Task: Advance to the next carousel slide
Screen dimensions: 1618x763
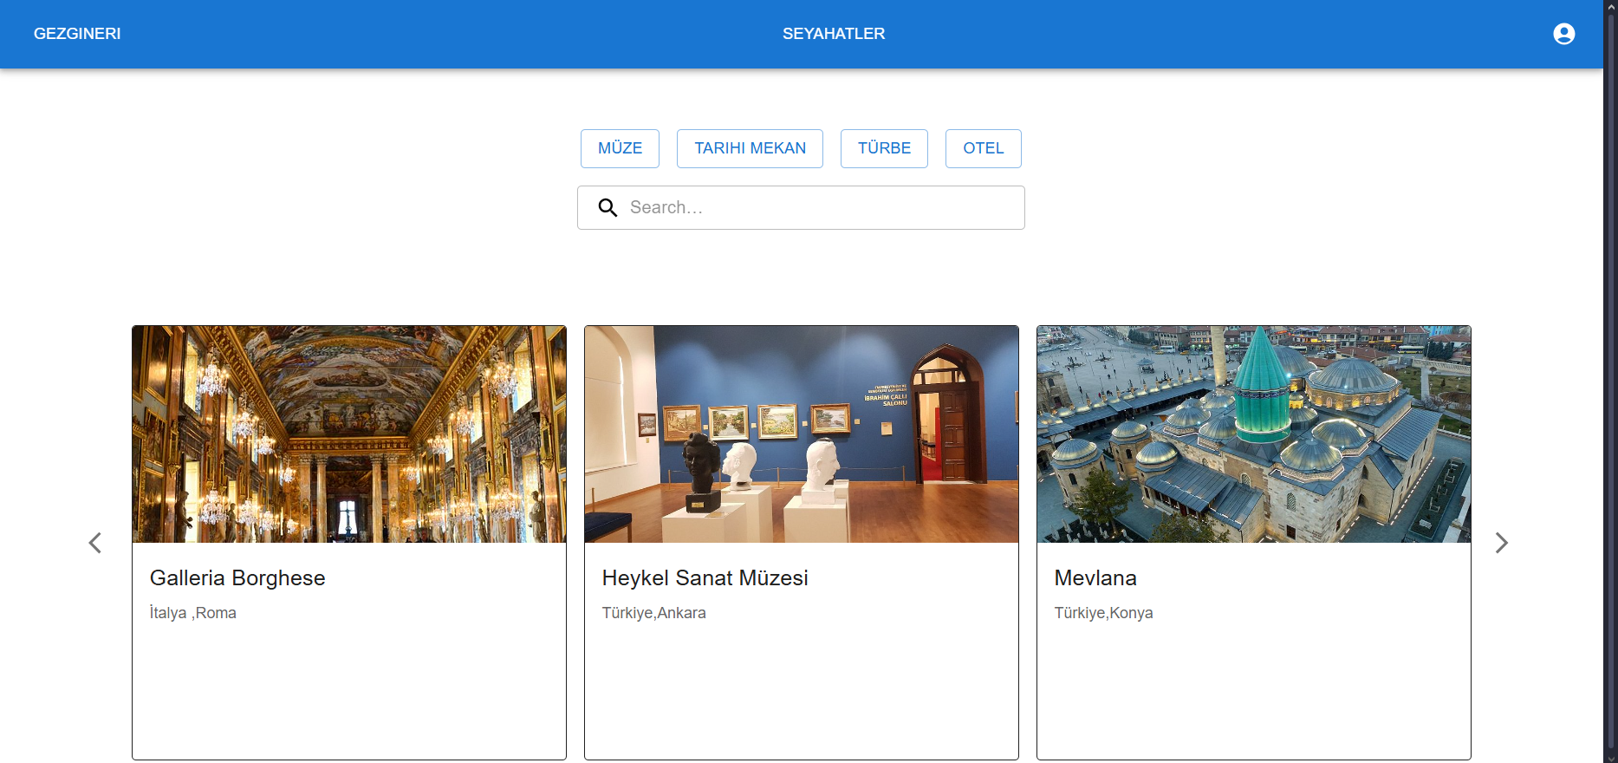Action: 1501,543
